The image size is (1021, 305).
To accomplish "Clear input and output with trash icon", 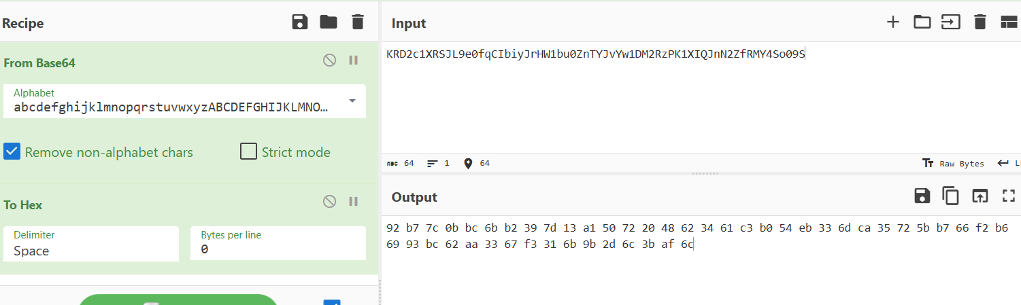I will click(x=980, y=22).
